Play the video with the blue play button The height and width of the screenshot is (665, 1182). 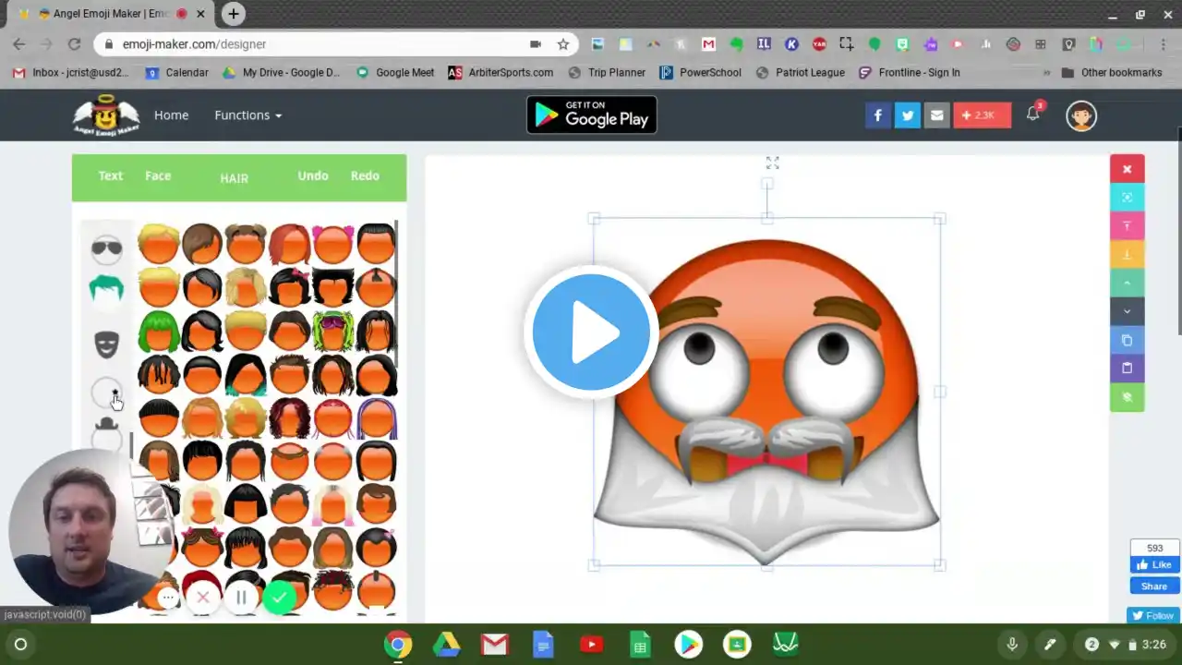[x=591, y=332]
